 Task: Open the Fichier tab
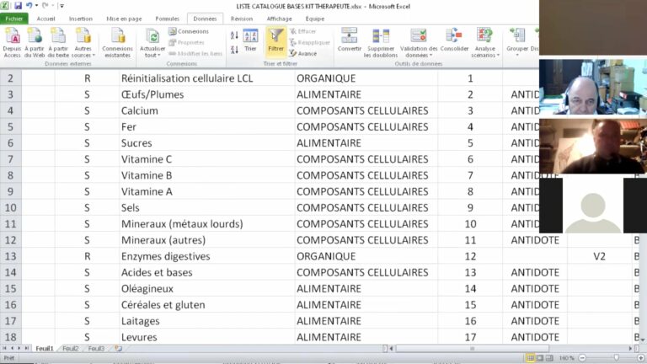[x=15, y=18]
